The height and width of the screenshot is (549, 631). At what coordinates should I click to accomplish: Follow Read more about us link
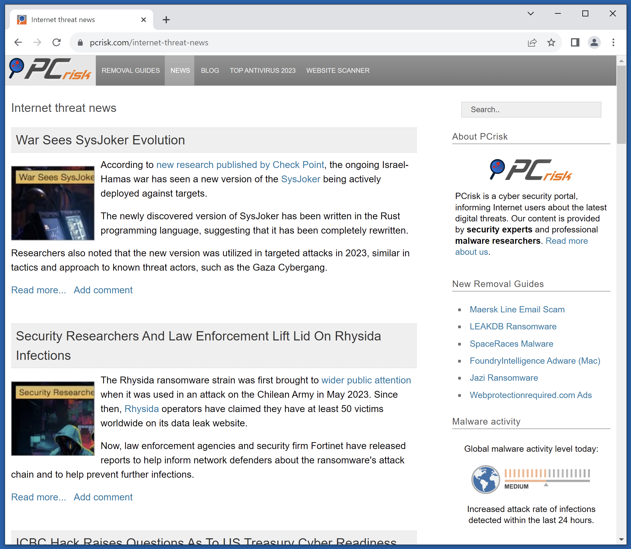point(521,246)
